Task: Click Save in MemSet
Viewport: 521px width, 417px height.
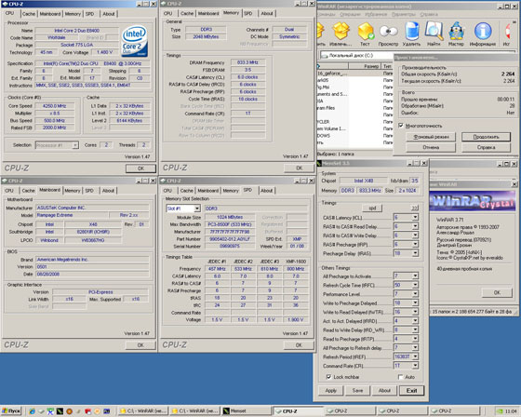Action: (x=357, y=390)
